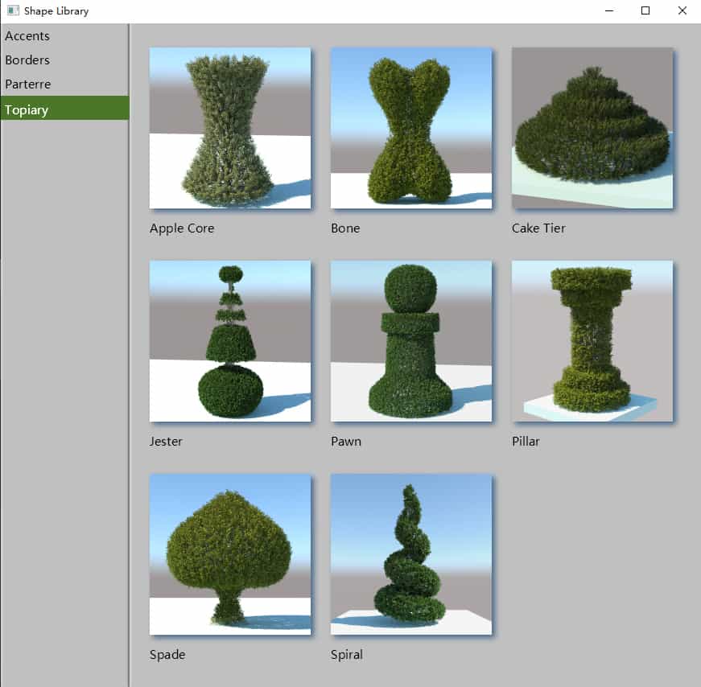
Task: Click the Pawn topiary thumbnail
Action: coord(411,341)
